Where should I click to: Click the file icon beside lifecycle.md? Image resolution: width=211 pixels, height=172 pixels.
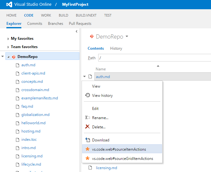click(x=18, y=165)
